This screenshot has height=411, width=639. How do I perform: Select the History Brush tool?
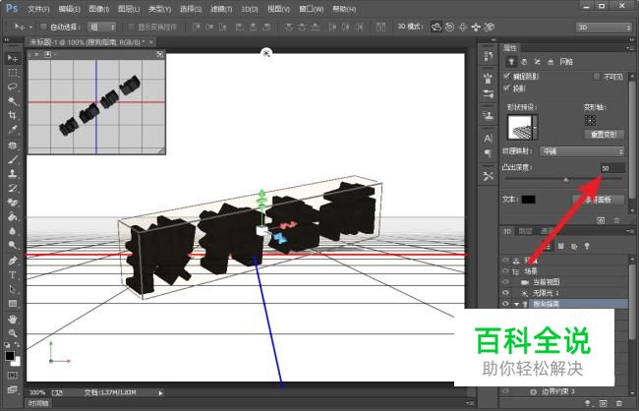(x=13, y=188)
